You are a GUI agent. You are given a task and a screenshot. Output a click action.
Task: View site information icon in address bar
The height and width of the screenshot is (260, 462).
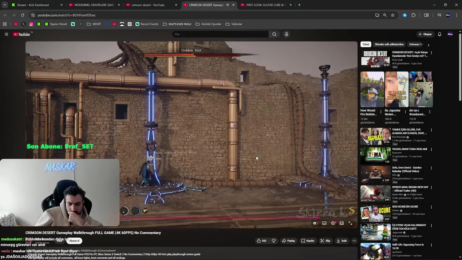[x=33, y=15]
